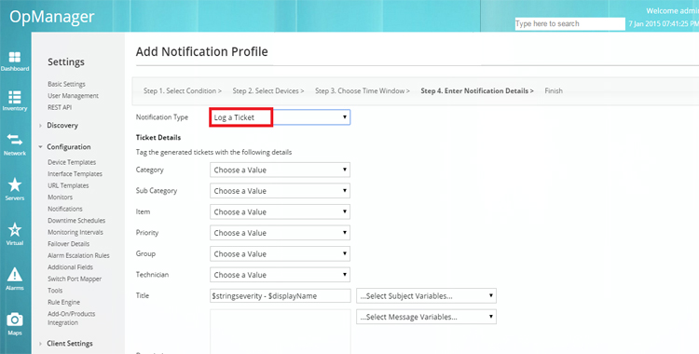Go to the Inventory list icon
699x354 pixels.
coord(15,97)
